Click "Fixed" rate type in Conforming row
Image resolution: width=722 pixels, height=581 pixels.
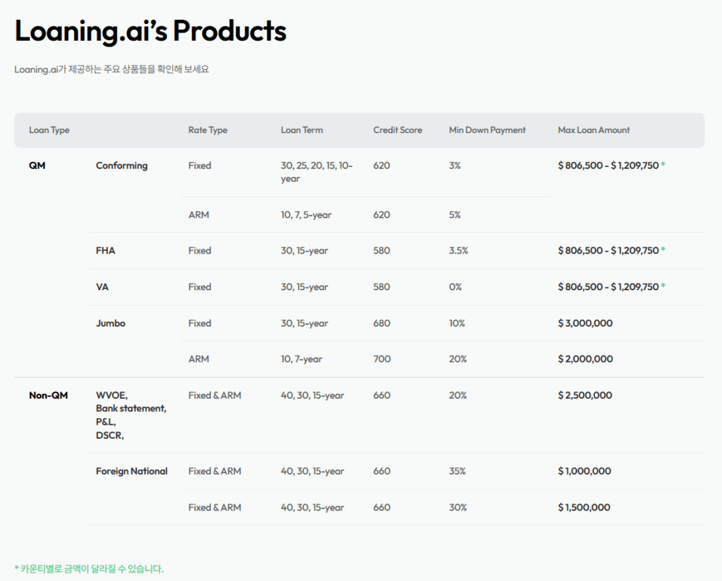click(x=200, y=165)
